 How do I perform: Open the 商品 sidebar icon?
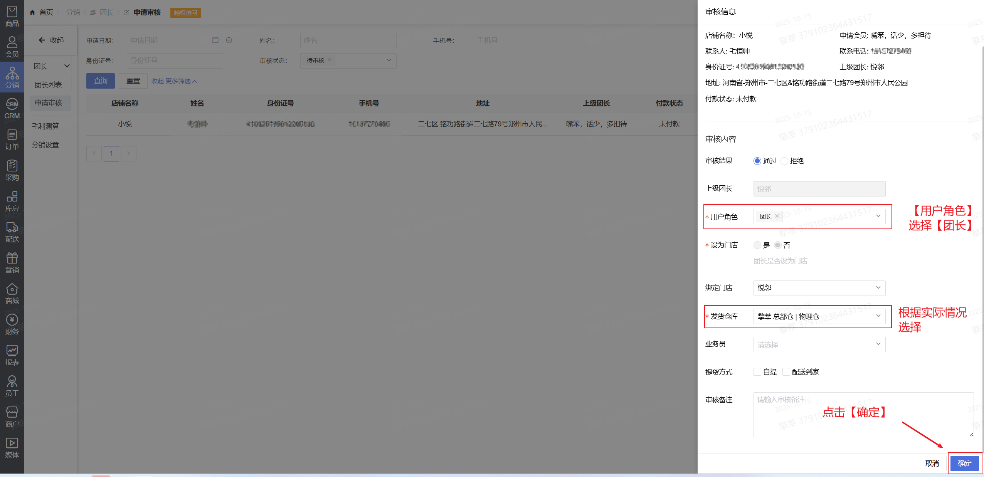12,16
